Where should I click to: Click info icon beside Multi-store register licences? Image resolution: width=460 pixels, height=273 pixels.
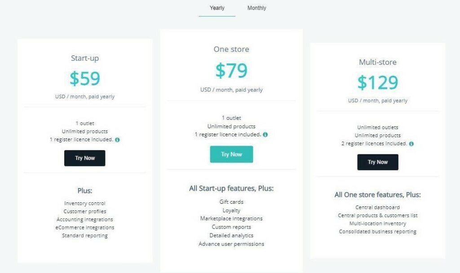click(x=411, y=144)
